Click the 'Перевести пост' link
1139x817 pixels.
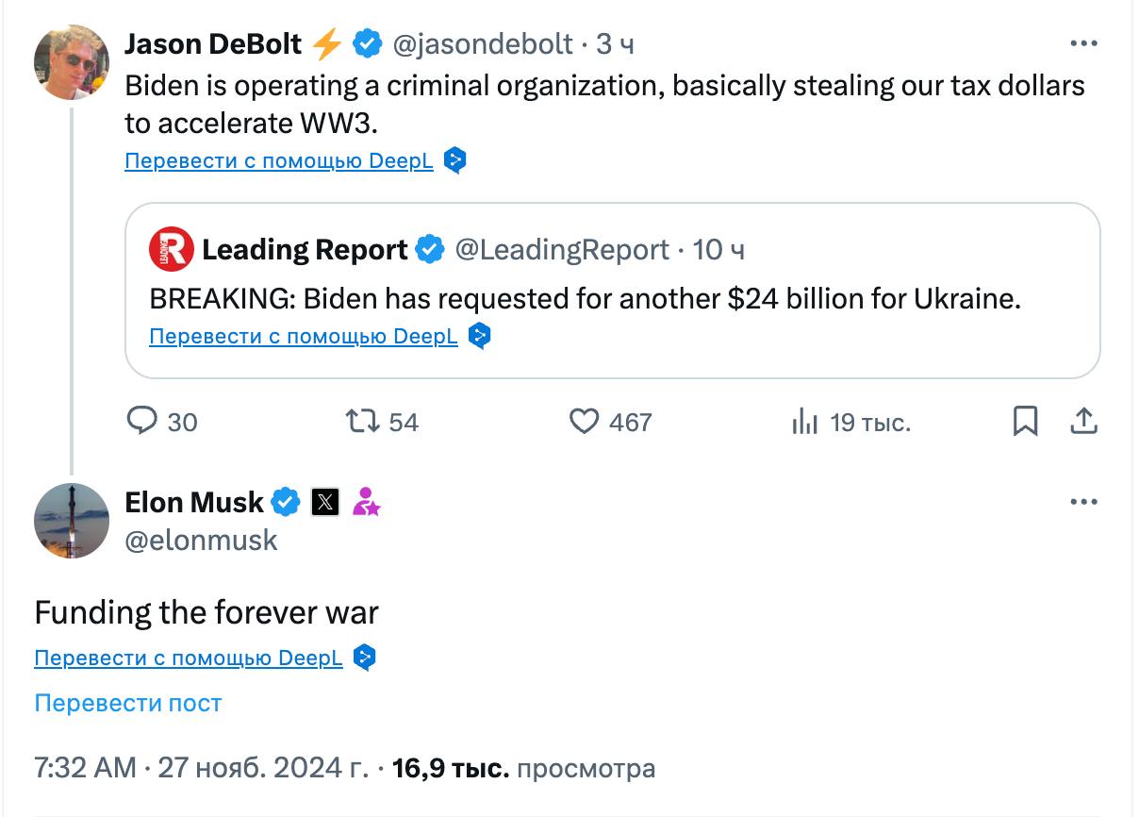pyautogui.click(x=128, y=703)
